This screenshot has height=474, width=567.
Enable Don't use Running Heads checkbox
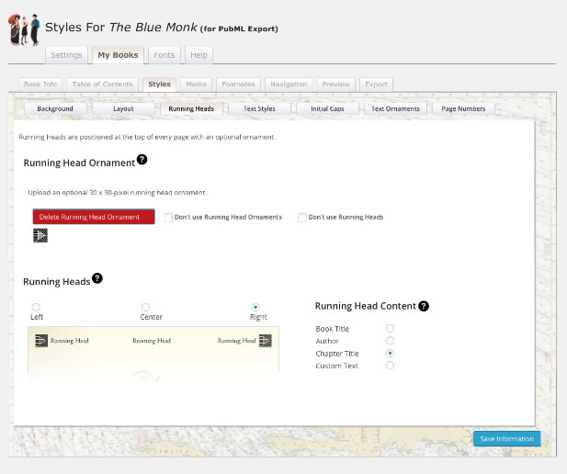point(302,218)
